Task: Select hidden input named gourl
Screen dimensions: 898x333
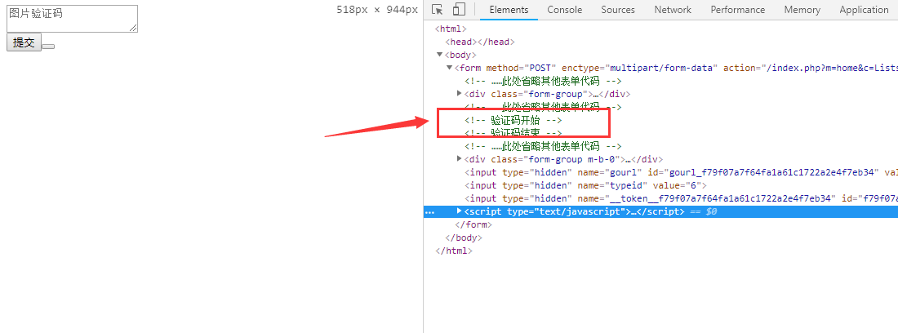Action: (x=681, y=172)
